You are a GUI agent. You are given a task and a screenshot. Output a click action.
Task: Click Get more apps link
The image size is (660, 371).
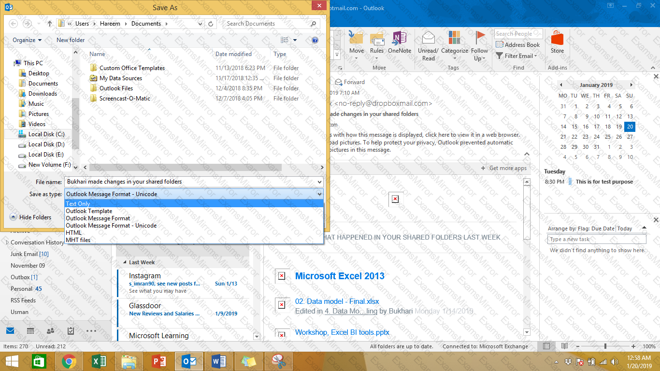coord(504,168)
